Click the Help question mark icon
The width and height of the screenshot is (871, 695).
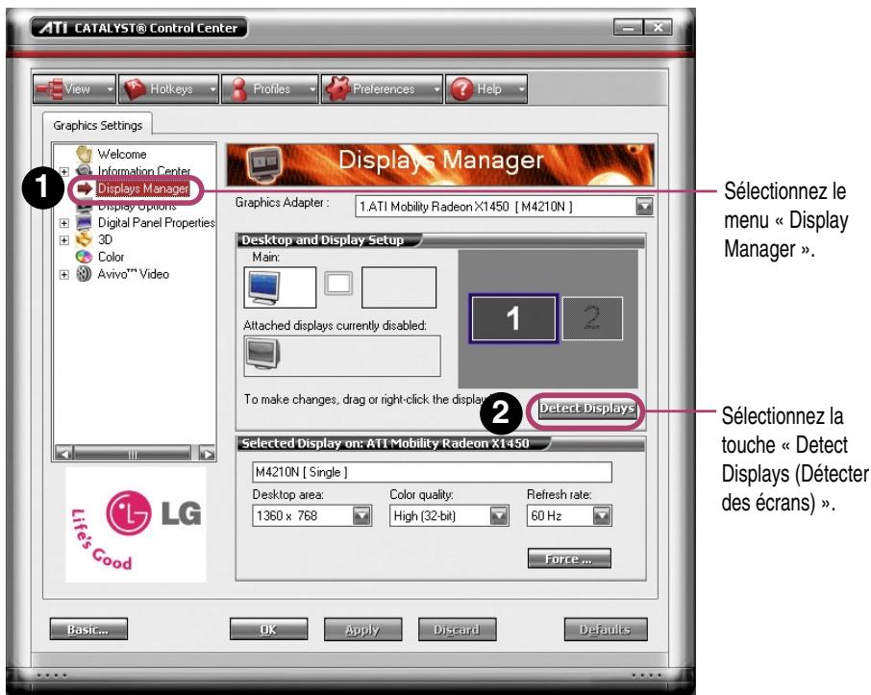[x=461, y=88]
